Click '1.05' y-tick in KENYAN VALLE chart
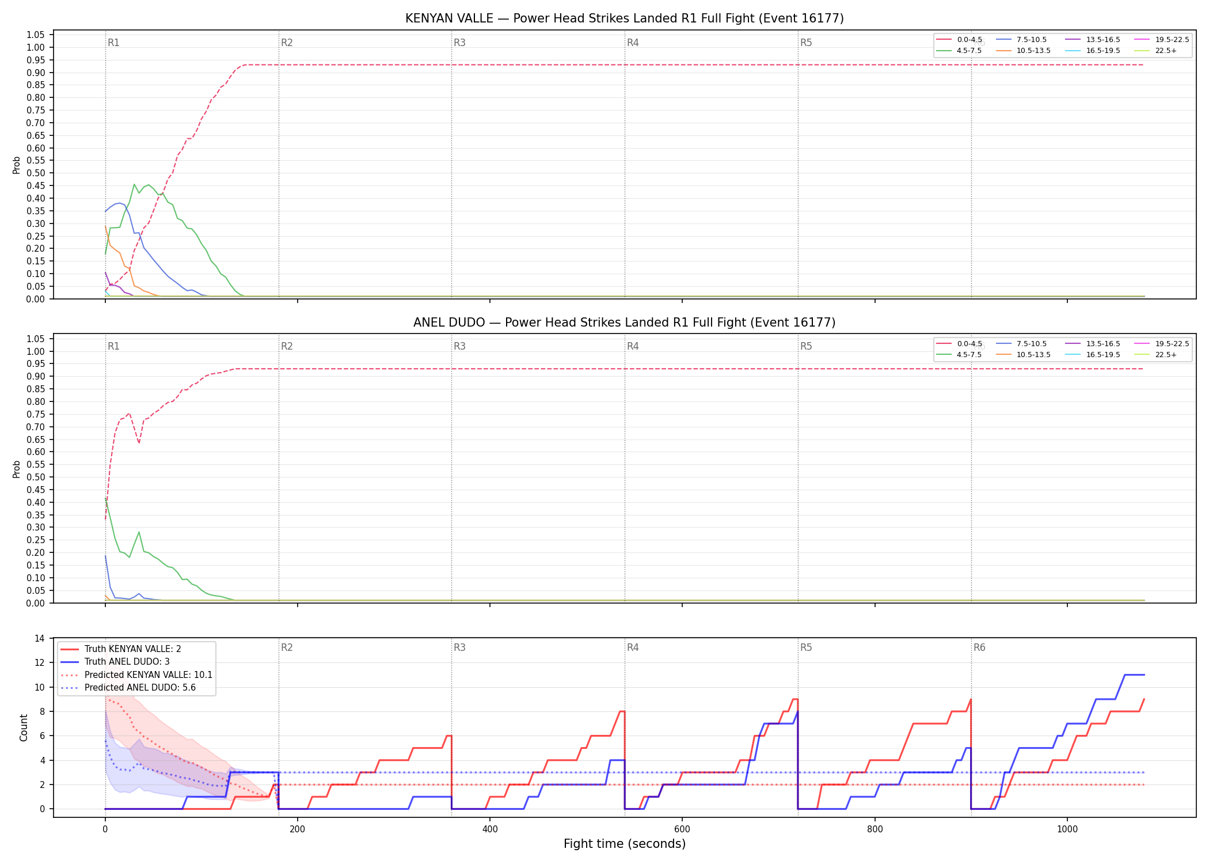This screenshot has height=864, width=1209. tap(36, 35)
